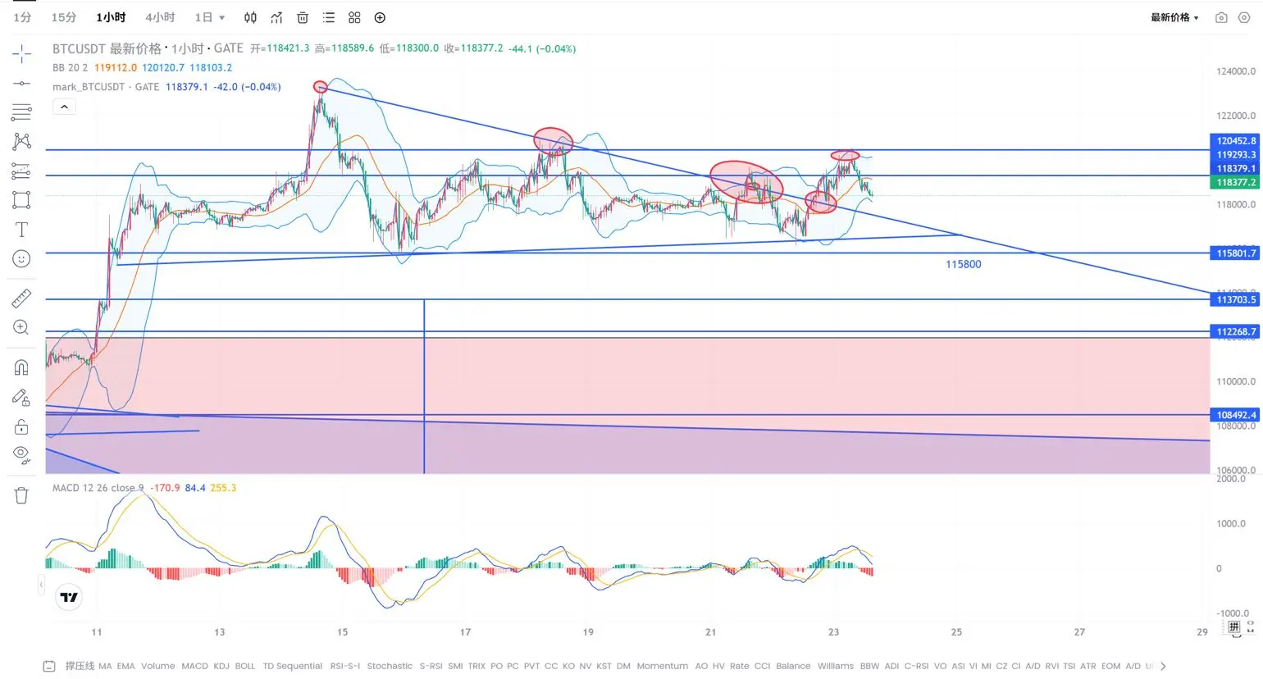Select the crosshair cursor tool
Viewport: 1263px width, 679px height.
pos(21,54)
